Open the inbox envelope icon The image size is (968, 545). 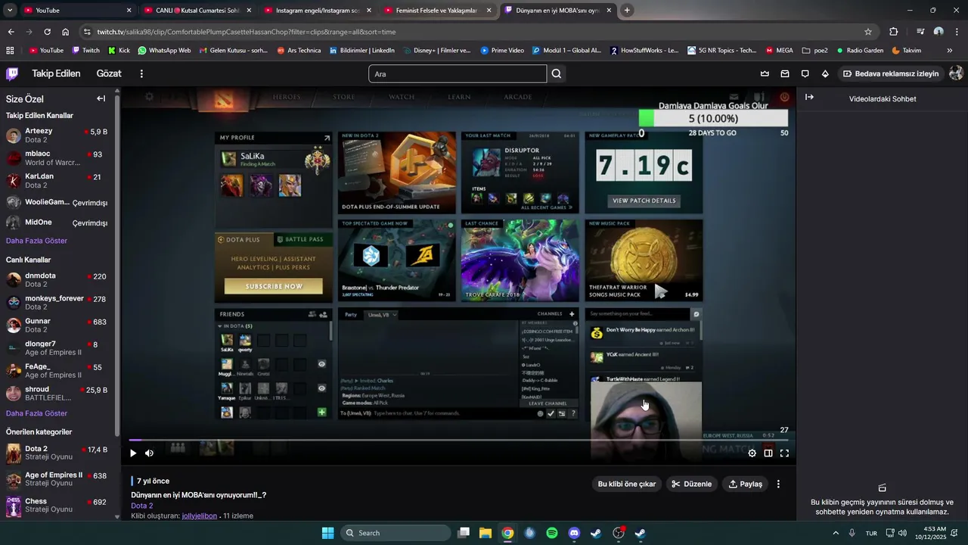click(785, 73)
